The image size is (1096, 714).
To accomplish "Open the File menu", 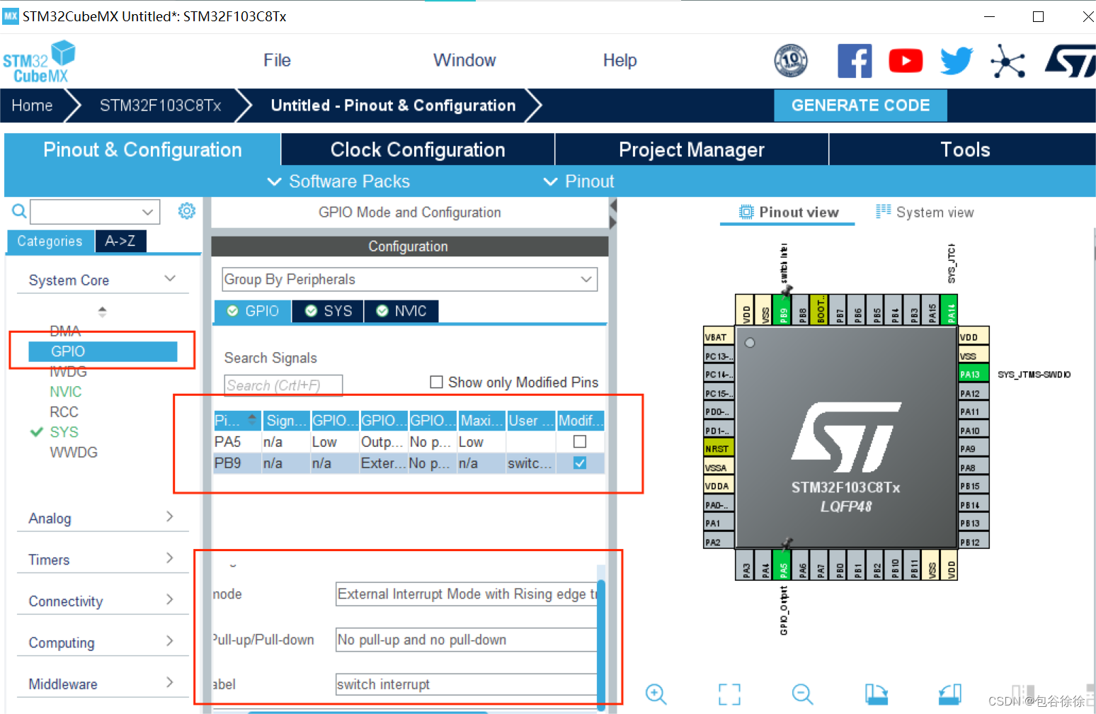I will (x=277, y=60).
